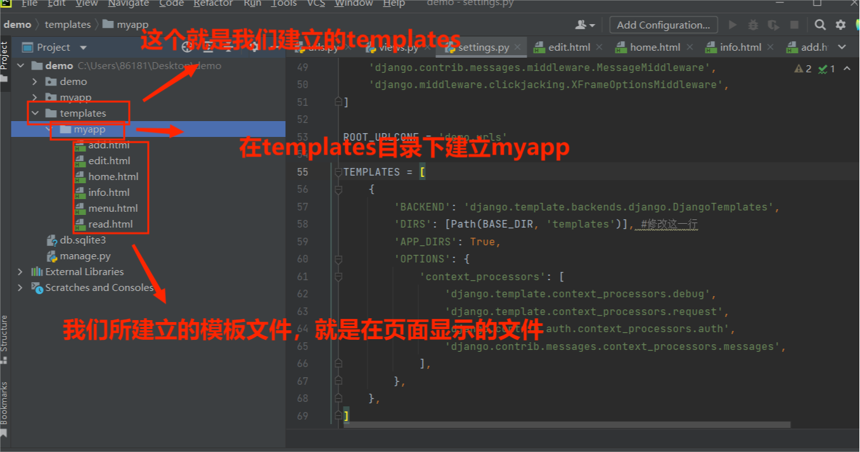Click the warnings count indicator

point(803,68)
